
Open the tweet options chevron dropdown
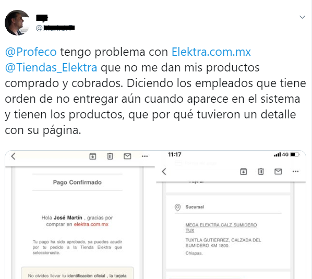302,17
